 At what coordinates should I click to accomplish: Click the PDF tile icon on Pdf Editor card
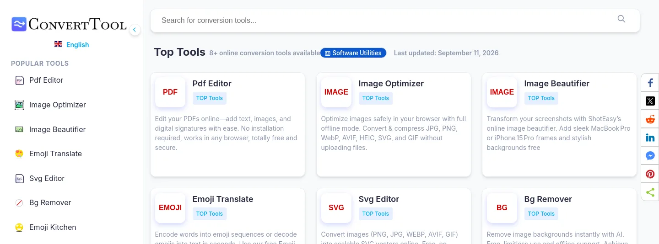pyautogui.click(x=170, y=92)
